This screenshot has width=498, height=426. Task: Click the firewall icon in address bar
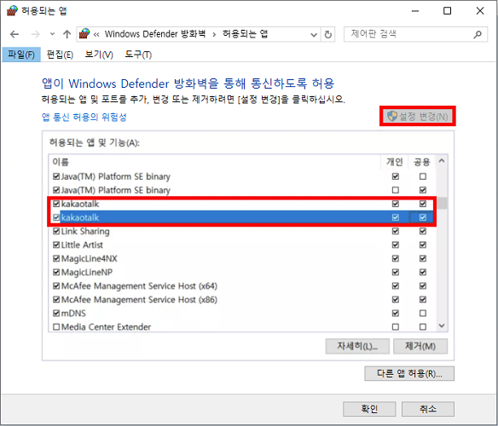84,33
